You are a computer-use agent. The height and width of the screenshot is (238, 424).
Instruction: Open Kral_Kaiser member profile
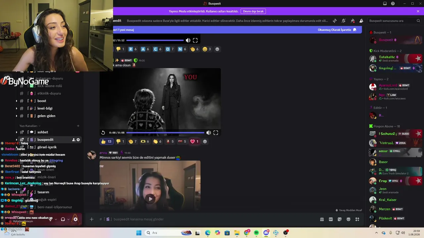point(396,200)
